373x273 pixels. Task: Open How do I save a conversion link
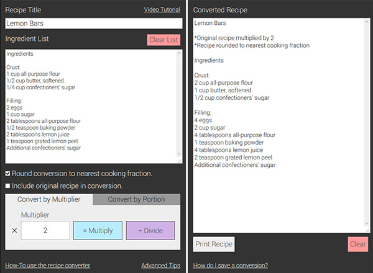231,265
